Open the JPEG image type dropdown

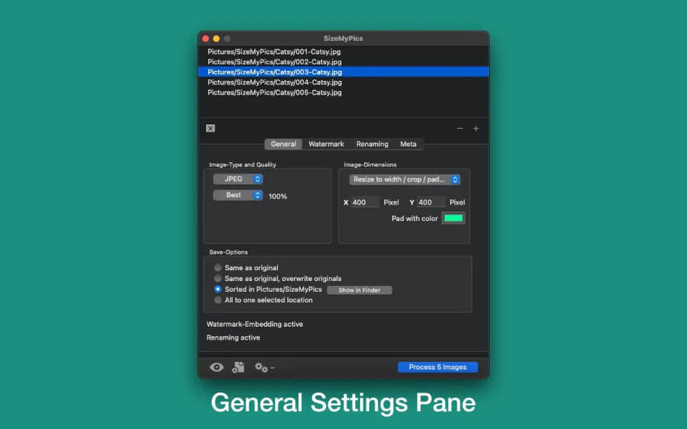click(x=238, y=179)
